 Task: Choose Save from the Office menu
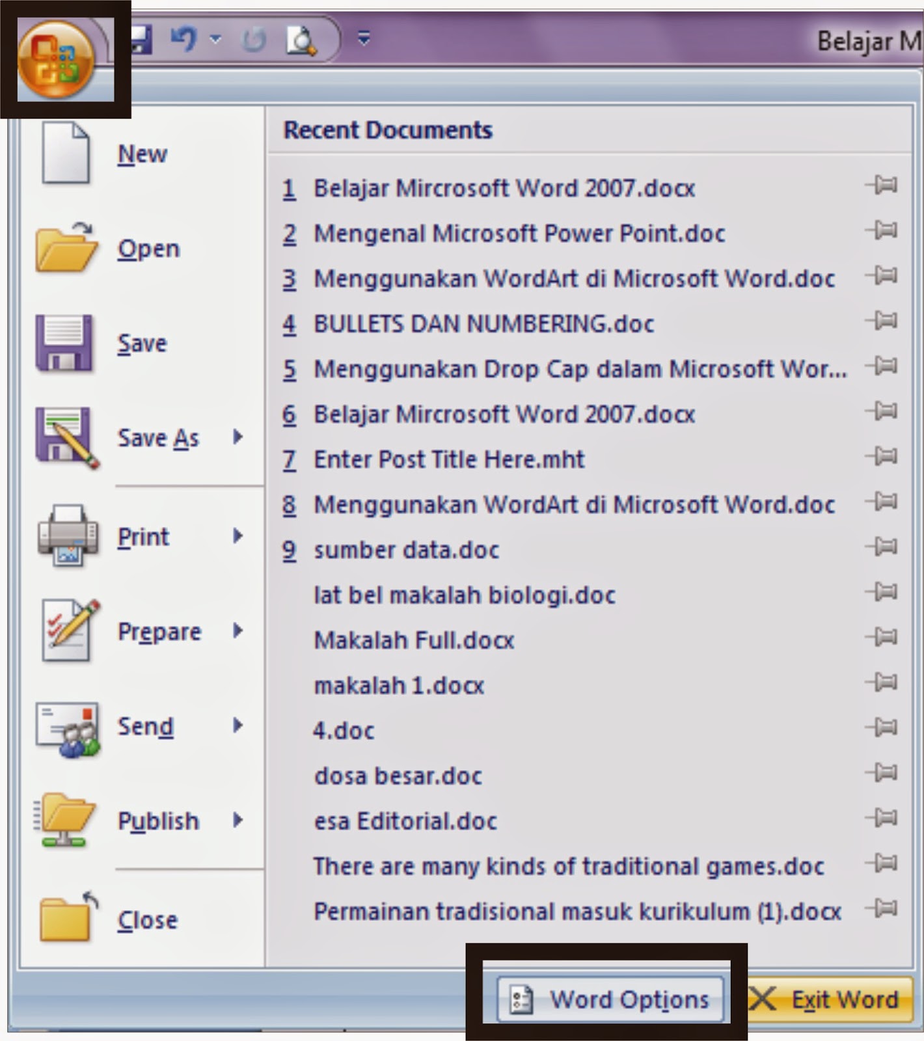pyautogui.click(x=142, y=344)
